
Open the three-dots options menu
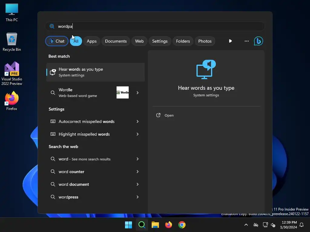tap(246, 41)
